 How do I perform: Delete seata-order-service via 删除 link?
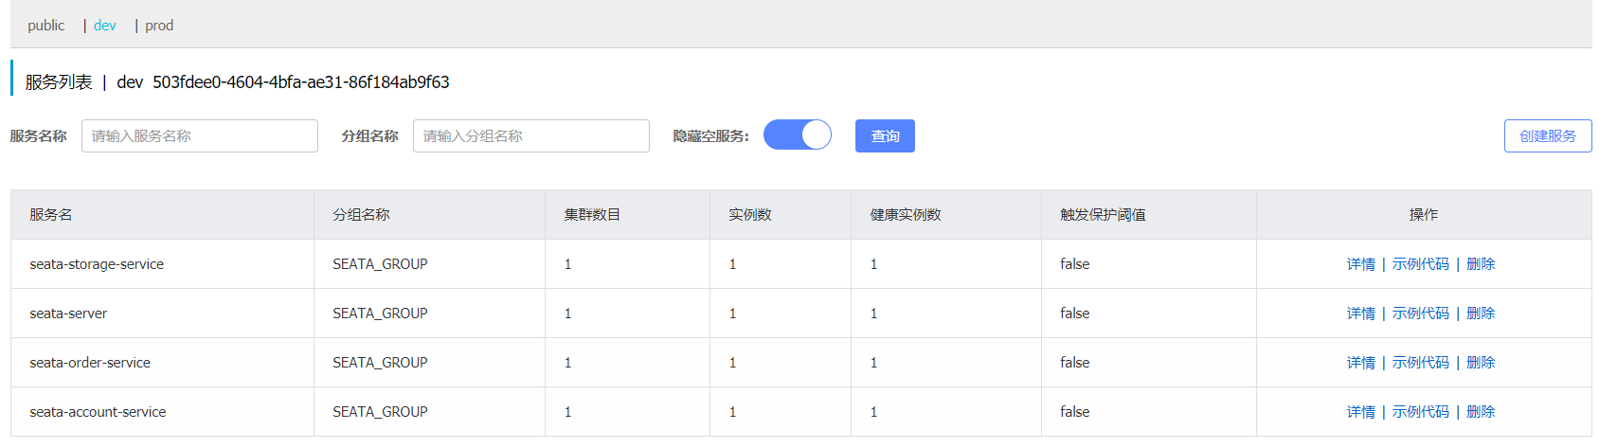point(1481,363)
